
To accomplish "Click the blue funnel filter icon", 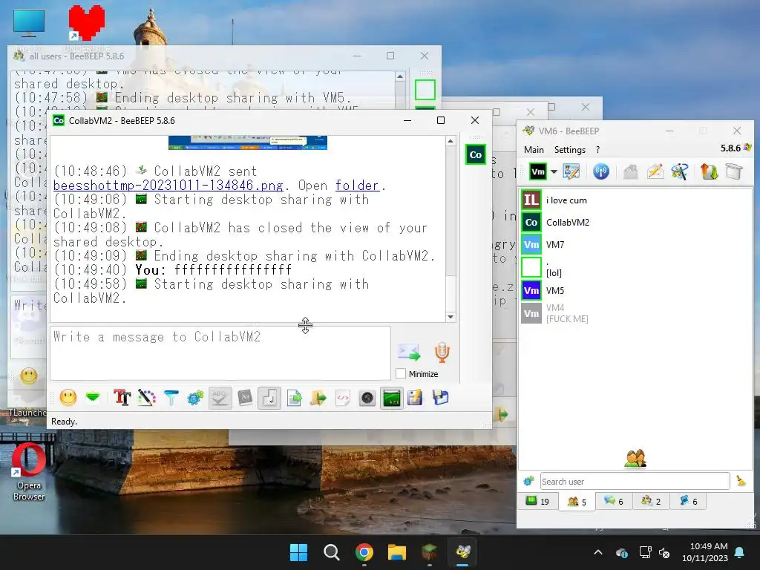I will tap(171, 398).
